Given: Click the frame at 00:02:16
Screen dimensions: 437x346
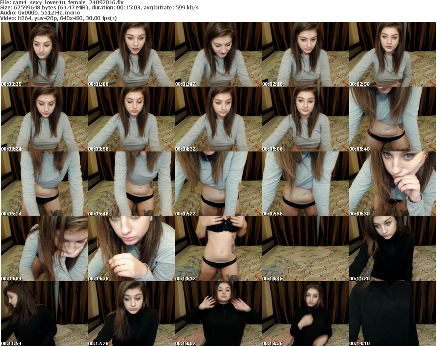Looking at the screenshot, I should [305, 55].
